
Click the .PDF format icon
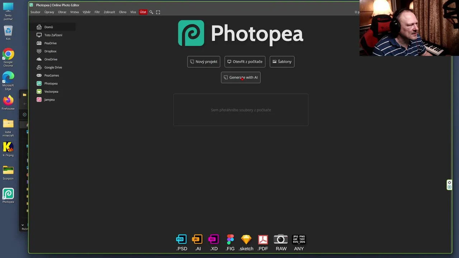[x=263, y=243]
